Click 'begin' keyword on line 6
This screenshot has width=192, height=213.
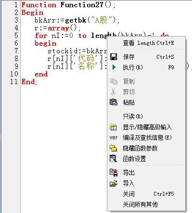tap(46, 43)
